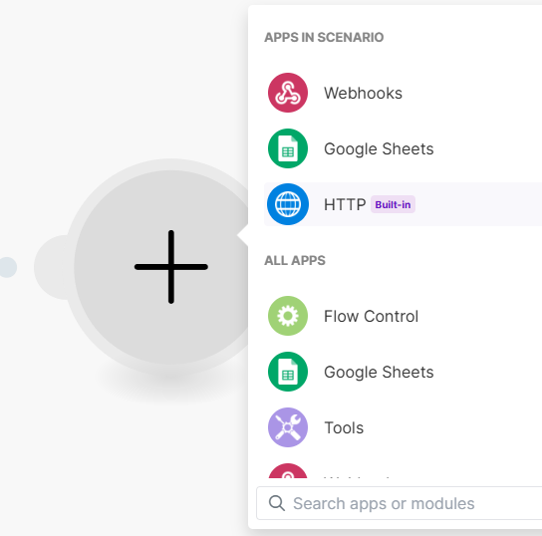Image resolution: width=542 pixels, height=536 pixels.
Task: Click the large plus sign on the empty module
Action: [171, 267]
